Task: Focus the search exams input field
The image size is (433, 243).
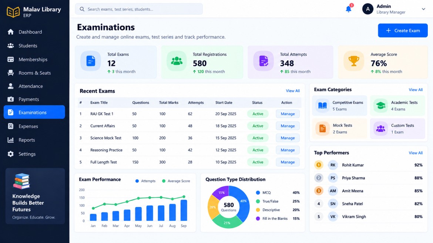Action: click(139, 9)
